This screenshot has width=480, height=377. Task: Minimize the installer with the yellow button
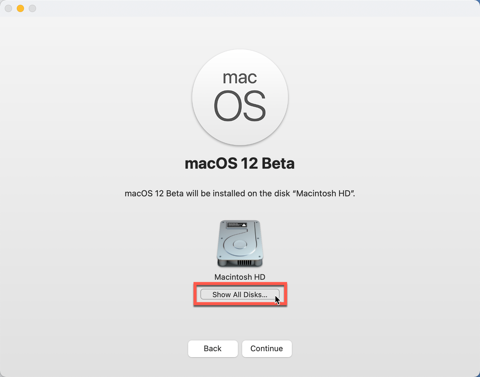(20, 8)
